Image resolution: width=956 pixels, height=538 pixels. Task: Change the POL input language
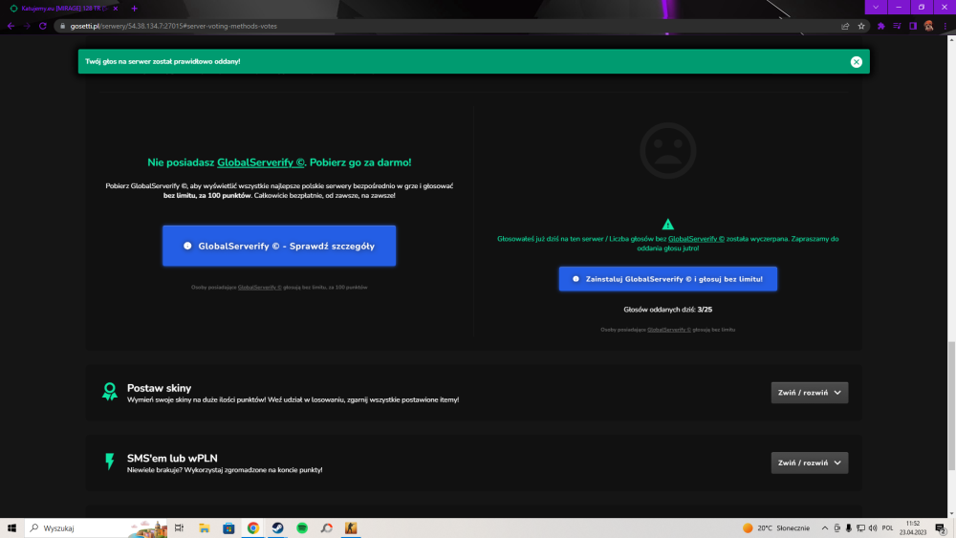pyautogui.click(x=888, y=528)
